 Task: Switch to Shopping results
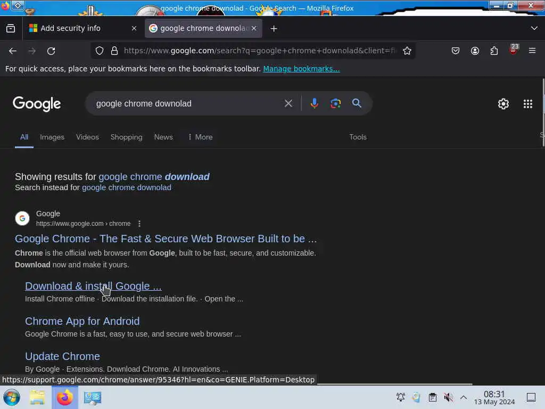point(127,137)
